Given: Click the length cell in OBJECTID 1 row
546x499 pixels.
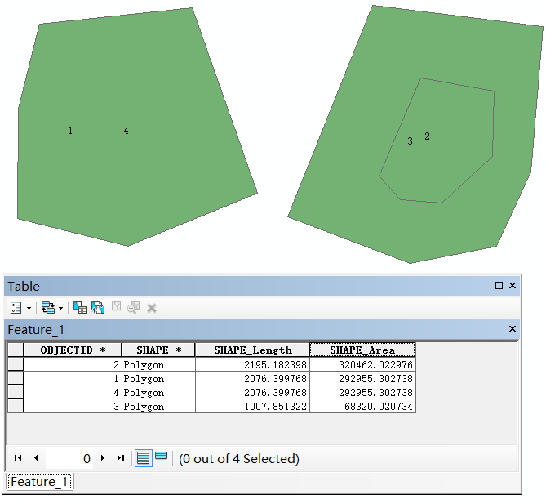Looking at the screenshot, I should [252, 378].
